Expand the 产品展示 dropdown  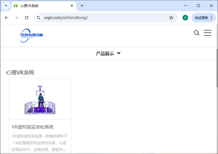pos(108,53)
